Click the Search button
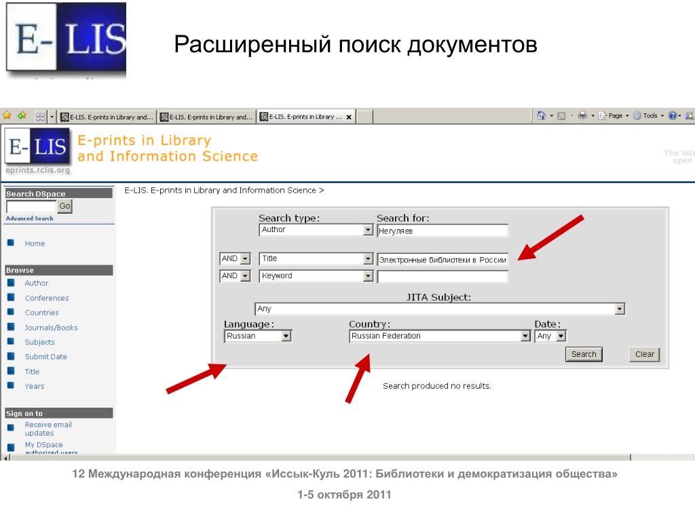Viewport: 695px width, 521px height. [x=584, y=354]
